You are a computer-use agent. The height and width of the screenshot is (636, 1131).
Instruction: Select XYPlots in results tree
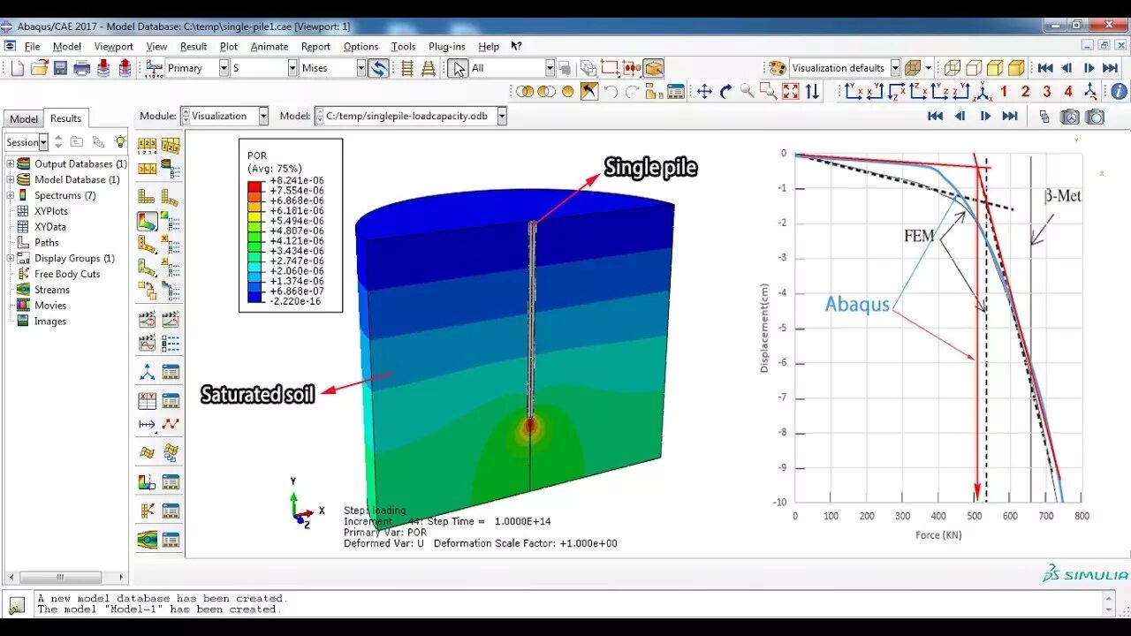point(51,211)
